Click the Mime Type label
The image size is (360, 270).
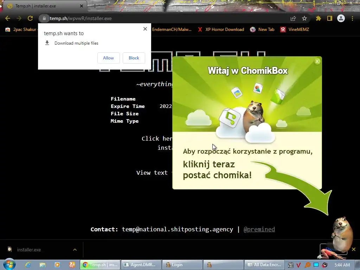click(x=125, y=121)
